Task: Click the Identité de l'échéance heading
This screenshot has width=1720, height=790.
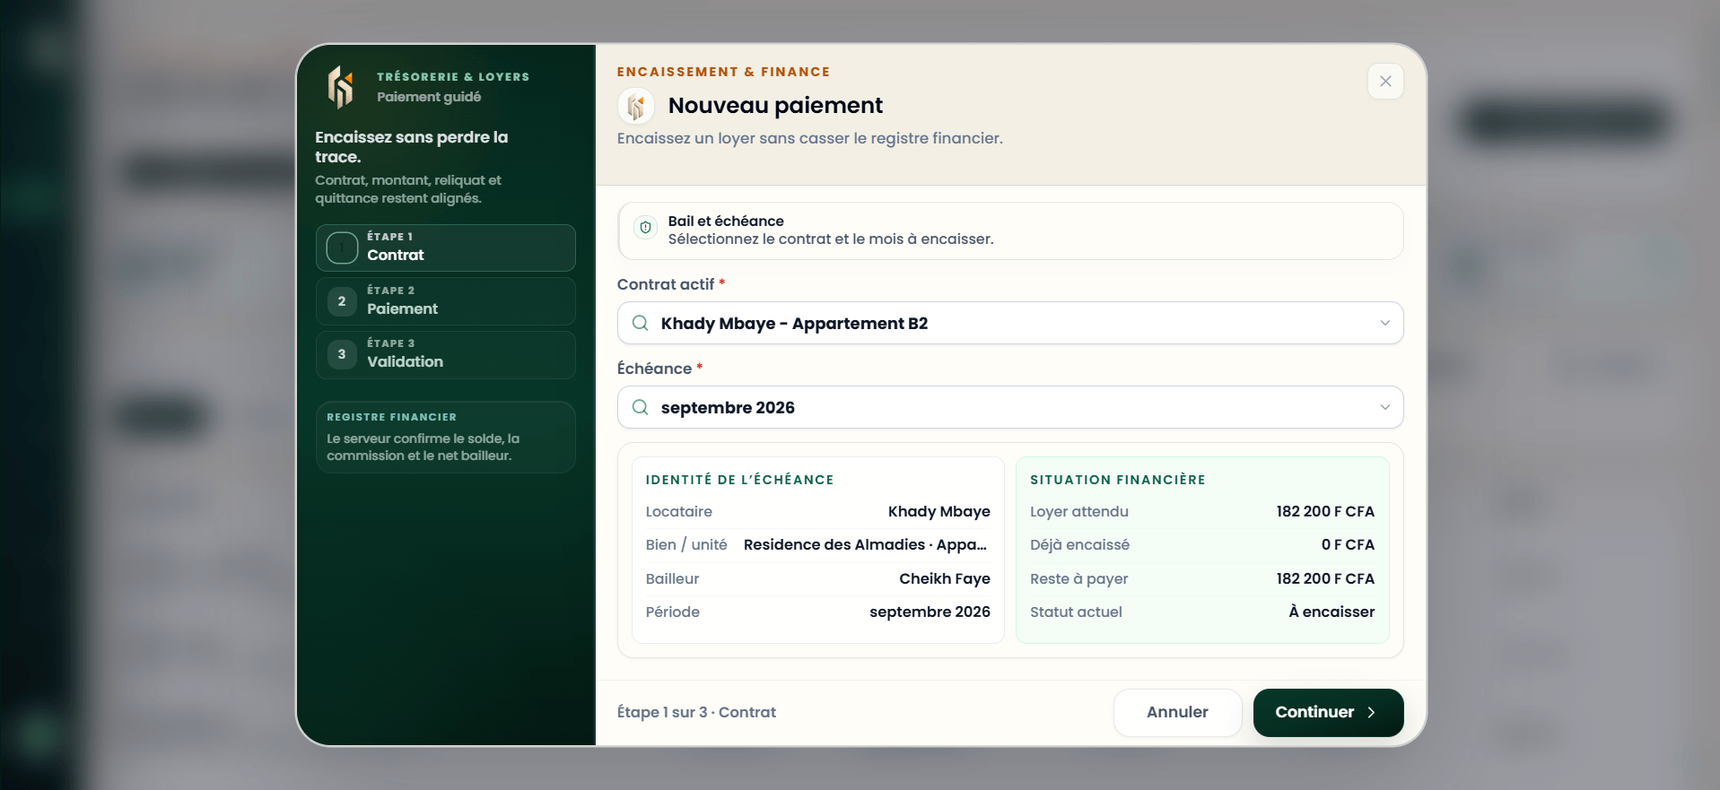Action: [739, 480]
